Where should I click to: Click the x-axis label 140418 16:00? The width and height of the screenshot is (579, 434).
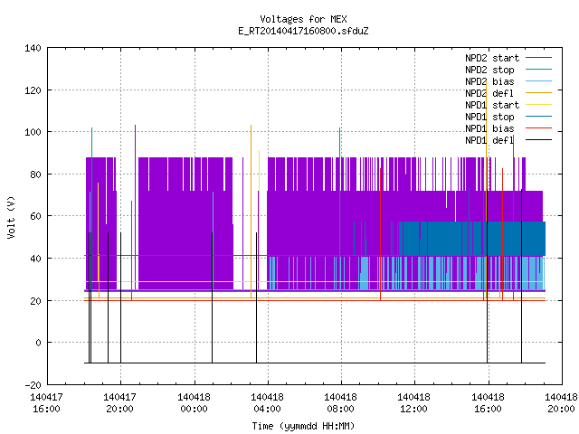pyautogui.click(x=489, y=403)
